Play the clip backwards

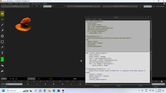point(45,84)
